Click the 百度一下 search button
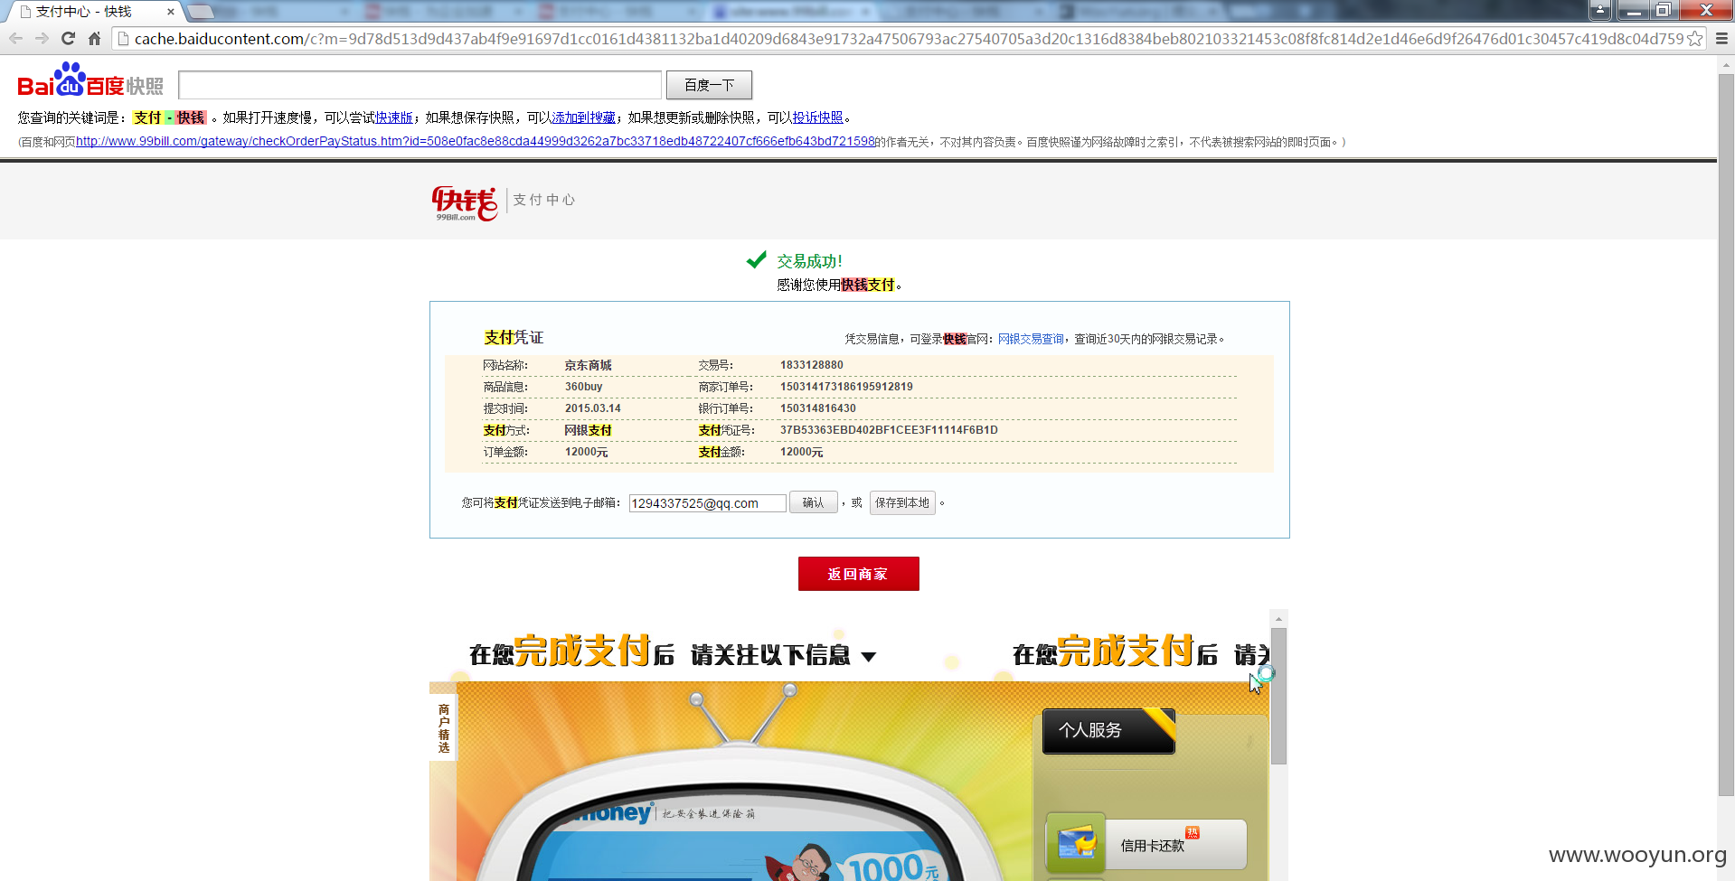The width and height of the screenshot is (1735, 881). (x=709, y=85)
